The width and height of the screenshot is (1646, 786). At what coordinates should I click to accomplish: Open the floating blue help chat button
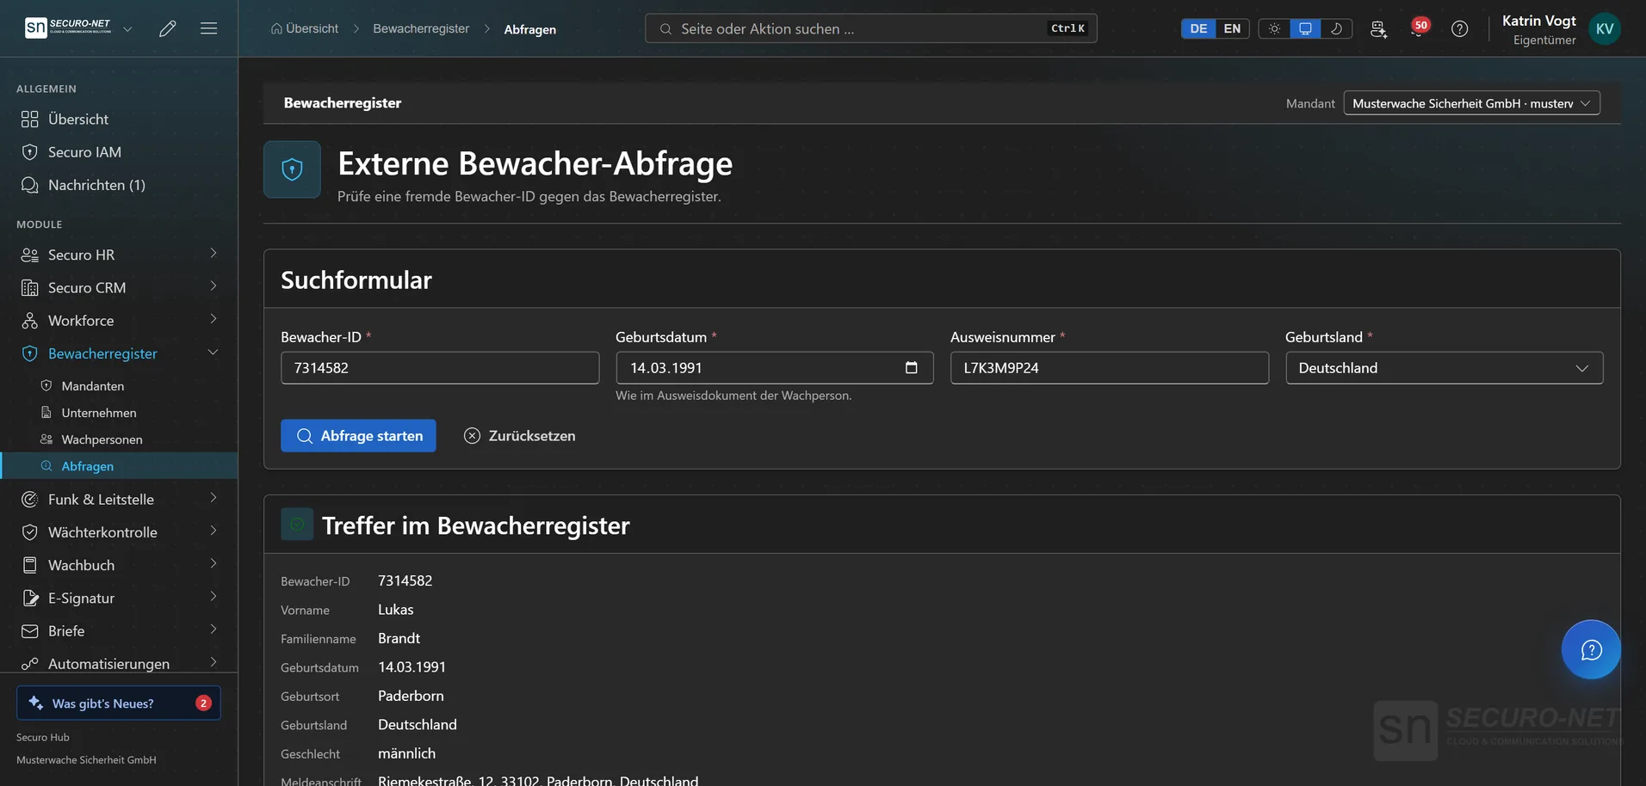[x=1591, y=649]
